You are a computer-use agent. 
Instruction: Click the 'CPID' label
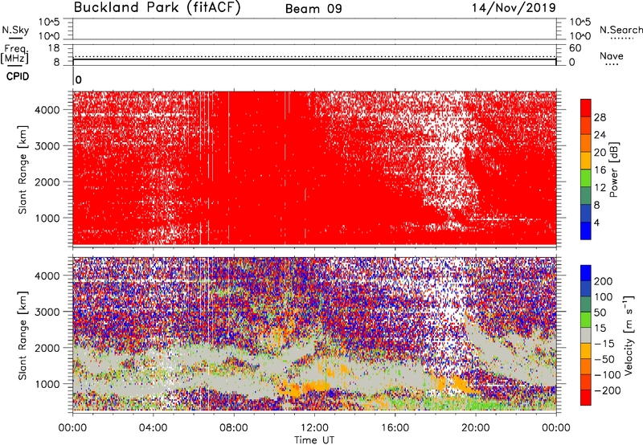[18, 76]
